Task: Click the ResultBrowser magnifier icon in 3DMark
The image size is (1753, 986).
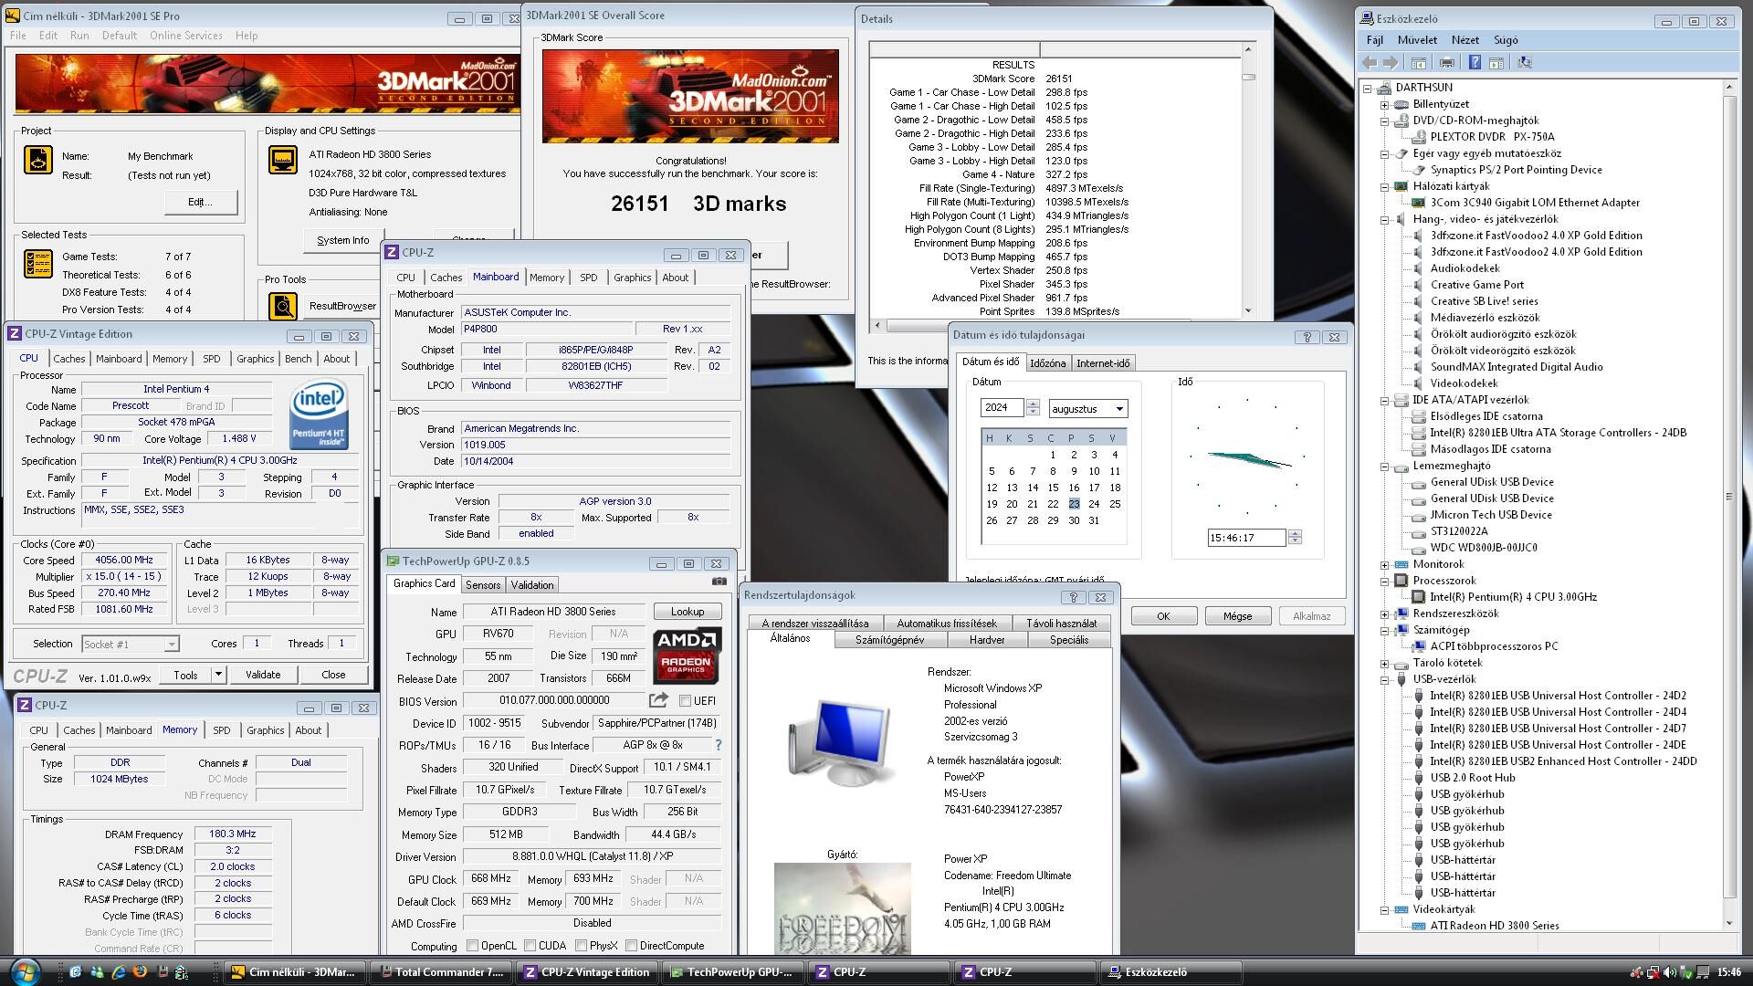Action: (283, 306)
